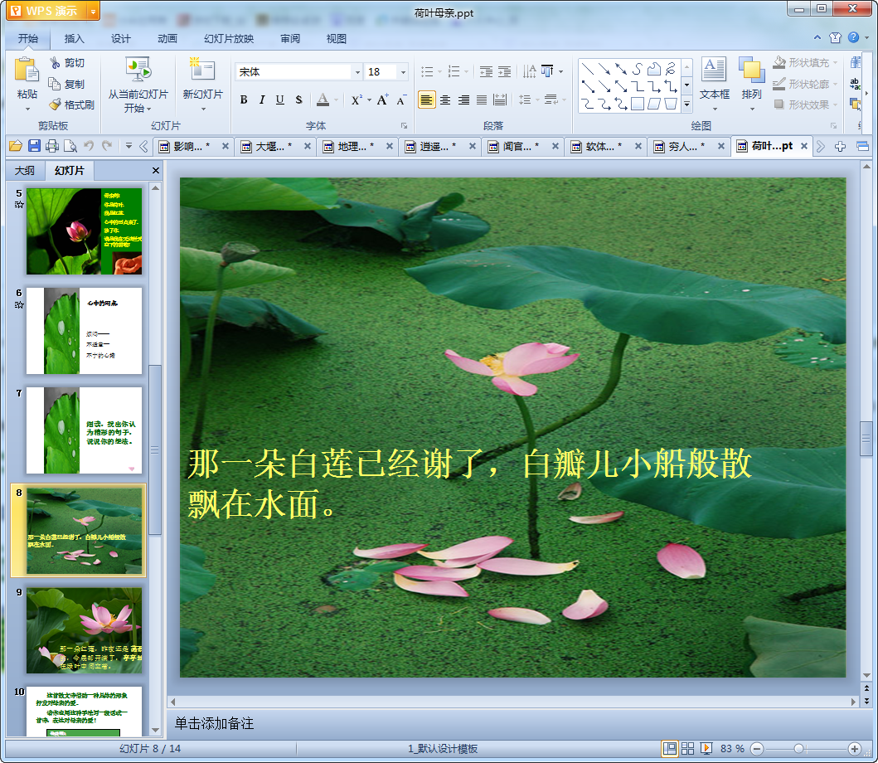Viewport: 878px width, 763px height.
Task: Click zoom slider handle in status bar
Action: (799, 748)
